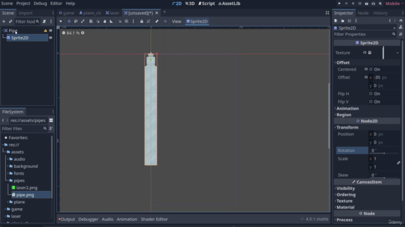
Task: Run the project with Play button
Action: point(339,4)
